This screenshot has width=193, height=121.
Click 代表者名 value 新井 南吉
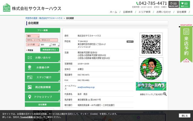tap(82, 94)
